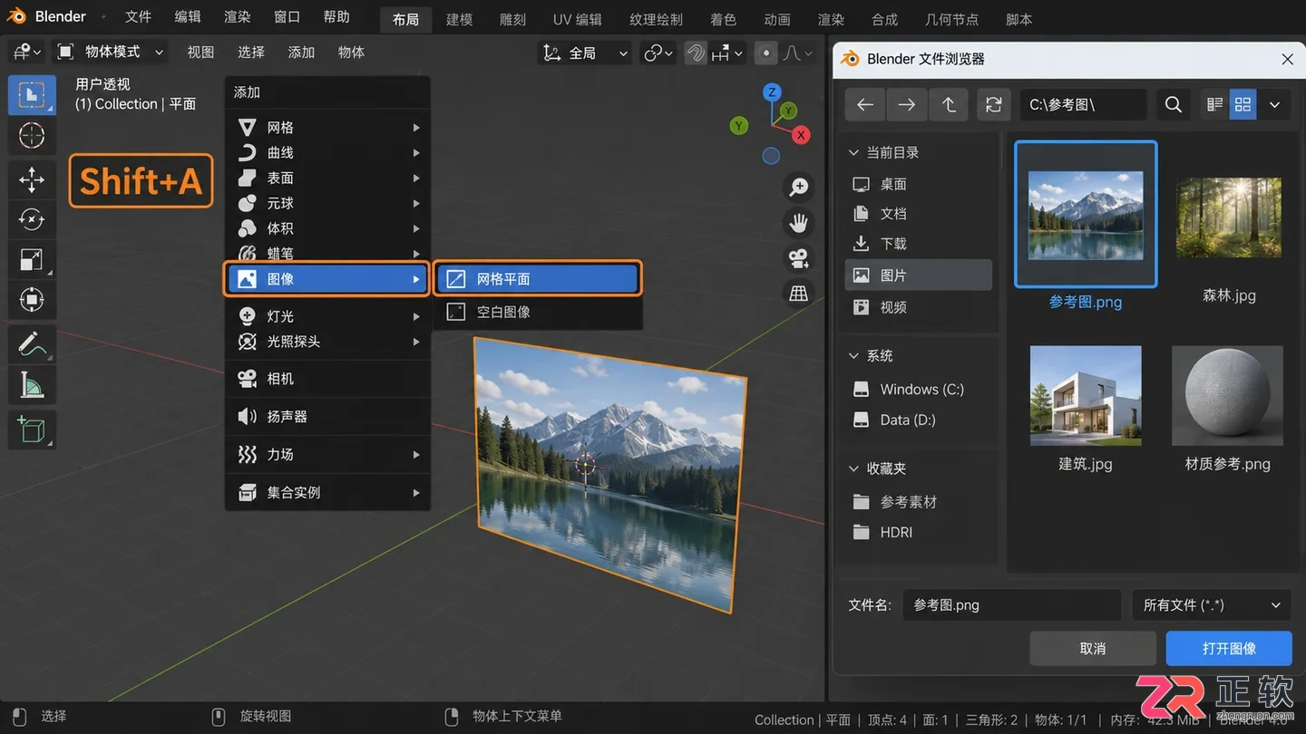Choose 网格平面 in image submenu
Viewport: 1306px width, 734px height.
point(537,279)
